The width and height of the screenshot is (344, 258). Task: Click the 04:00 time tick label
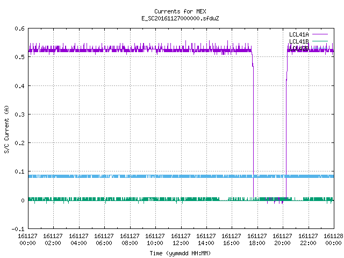tap(78, 243)
